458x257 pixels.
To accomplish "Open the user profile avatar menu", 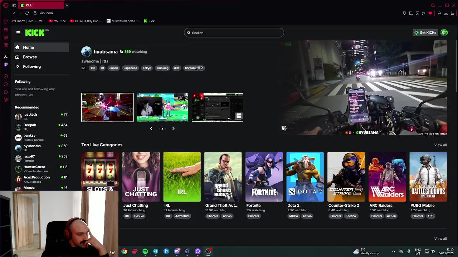I will (x=444, y=32).
